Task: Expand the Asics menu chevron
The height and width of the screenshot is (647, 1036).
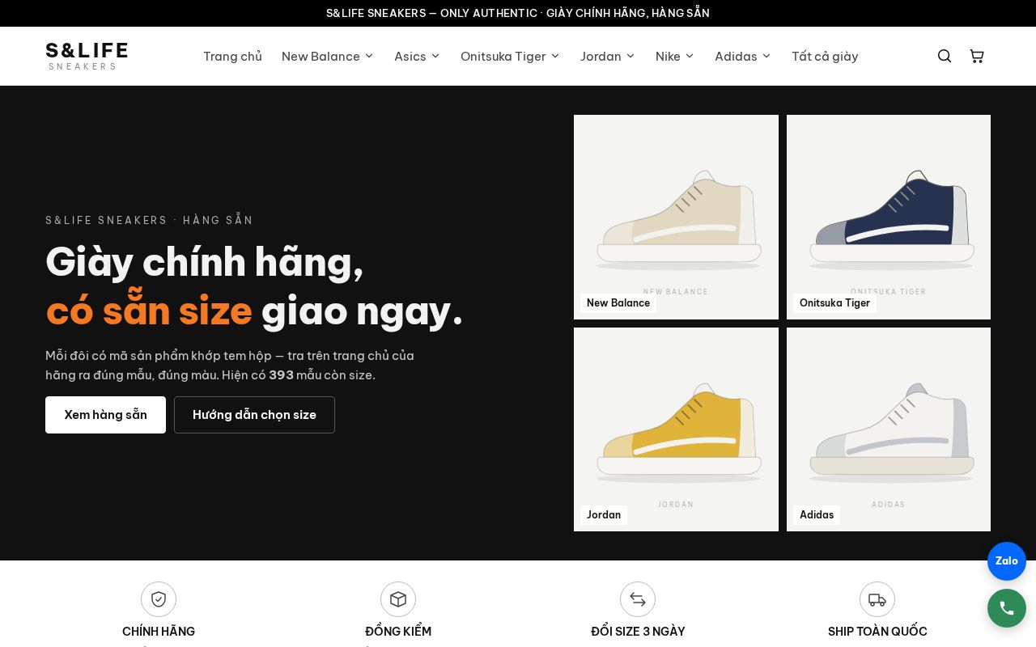Action: click(x=435, y=56)
